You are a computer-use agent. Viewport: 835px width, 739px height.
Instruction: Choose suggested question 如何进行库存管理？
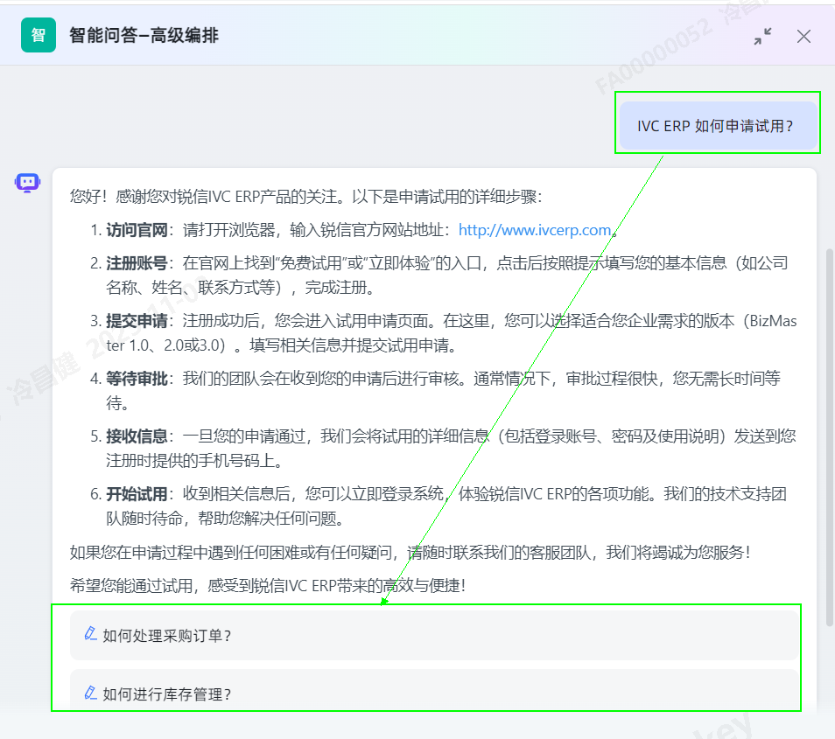point(166,694)
